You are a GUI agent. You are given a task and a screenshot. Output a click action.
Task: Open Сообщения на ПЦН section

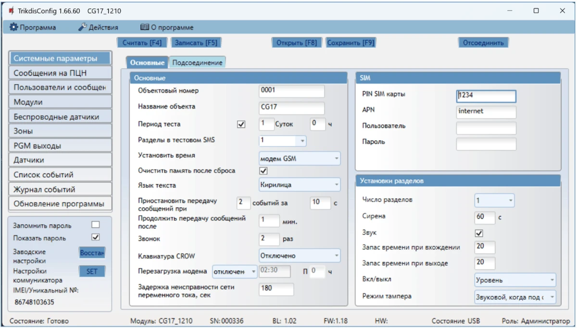[x=60, y=73]
